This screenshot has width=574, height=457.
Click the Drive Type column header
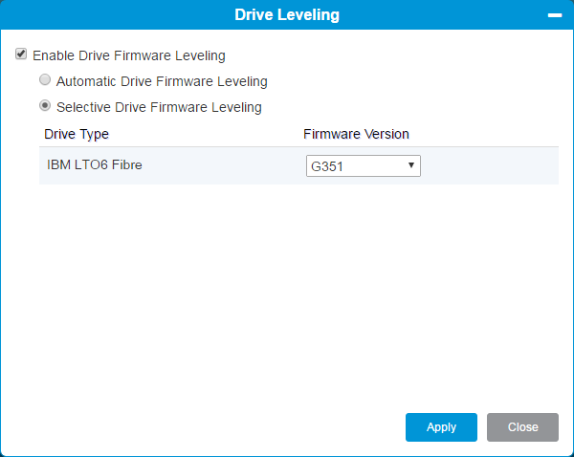pos(77,134)
